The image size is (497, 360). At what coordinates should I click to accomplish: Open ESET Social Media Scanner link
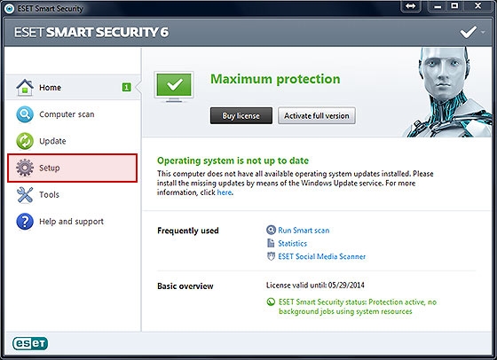tap(321, 256)
